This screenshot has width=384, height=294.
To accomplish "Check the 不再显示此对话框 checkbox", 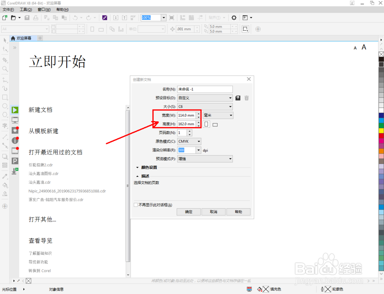I will pyautogui.click(x=136, y=205).
